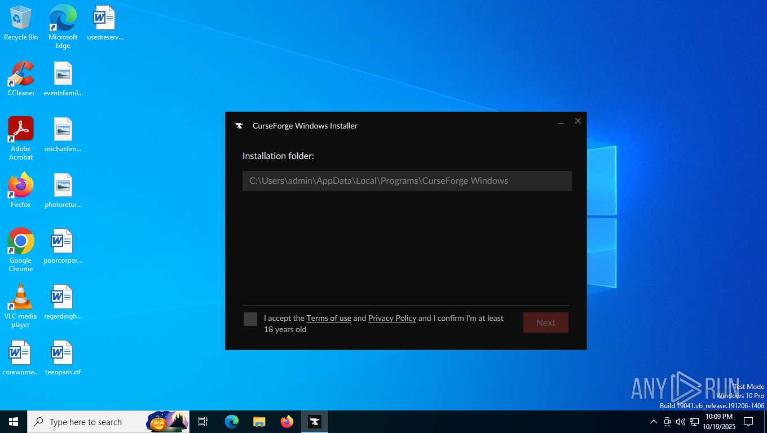Image resolution: width=767 pixels, height=433 pixels.
Task: Click the Meet Now tray icon
Action: pyautogui.click(x=667, y=422)
